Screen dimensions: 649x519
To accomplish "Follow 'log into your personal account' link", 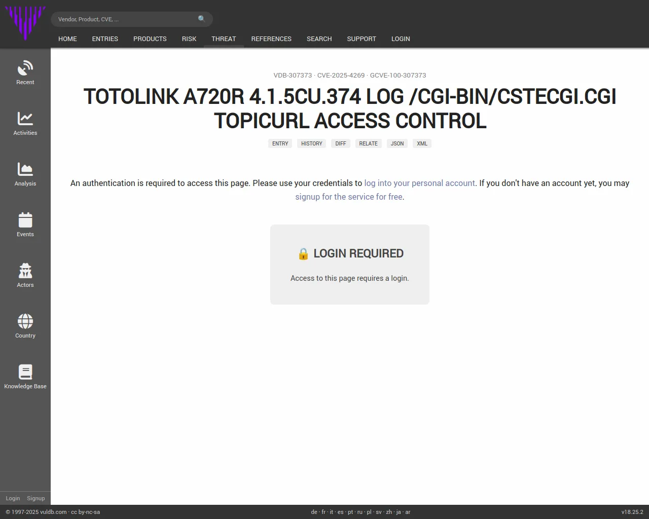I will (420, 183).
